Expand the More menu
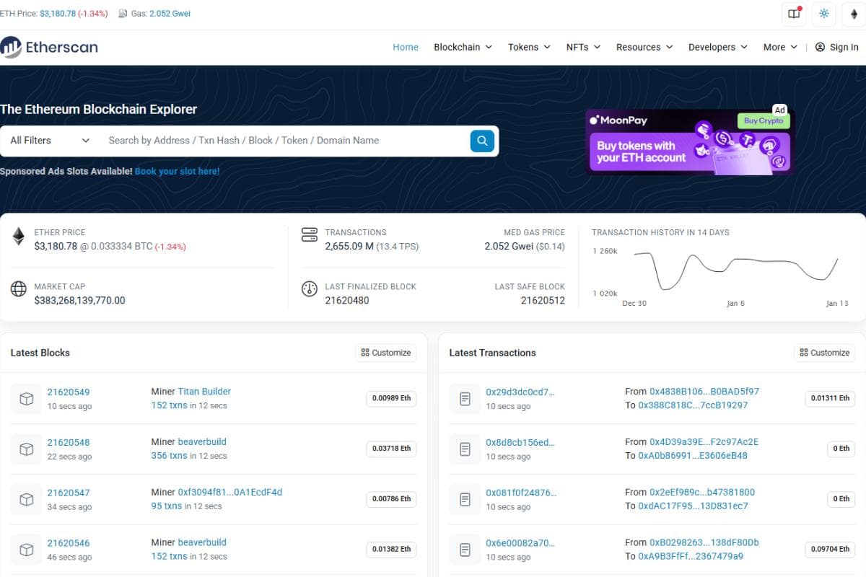 coord(778,47)
